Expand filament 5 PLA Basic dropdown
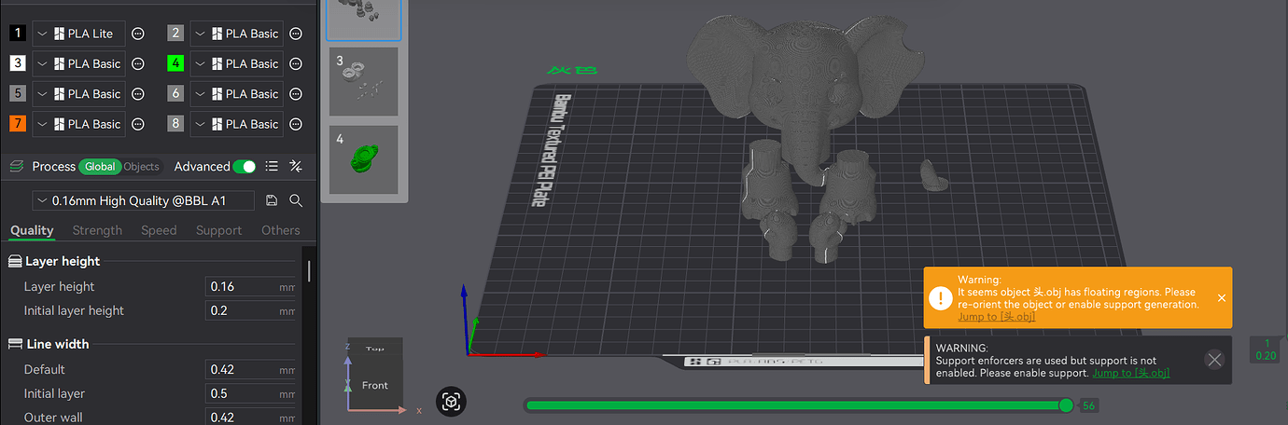Viewport: 1288px width, 425px height. (42, 94)
